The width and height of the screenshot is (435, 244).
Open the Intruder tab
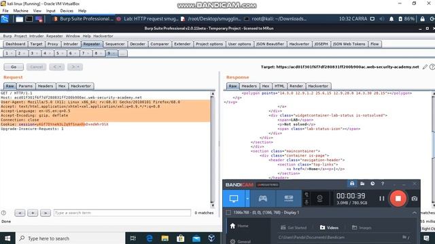(71, 43)
